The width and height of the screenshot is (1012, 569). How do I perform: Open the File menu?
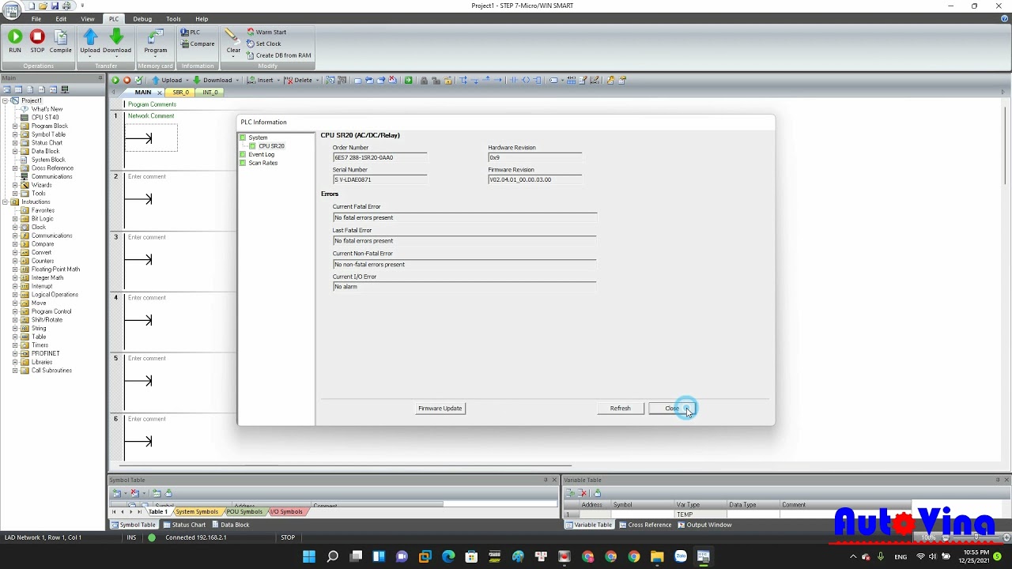[36, 19]
